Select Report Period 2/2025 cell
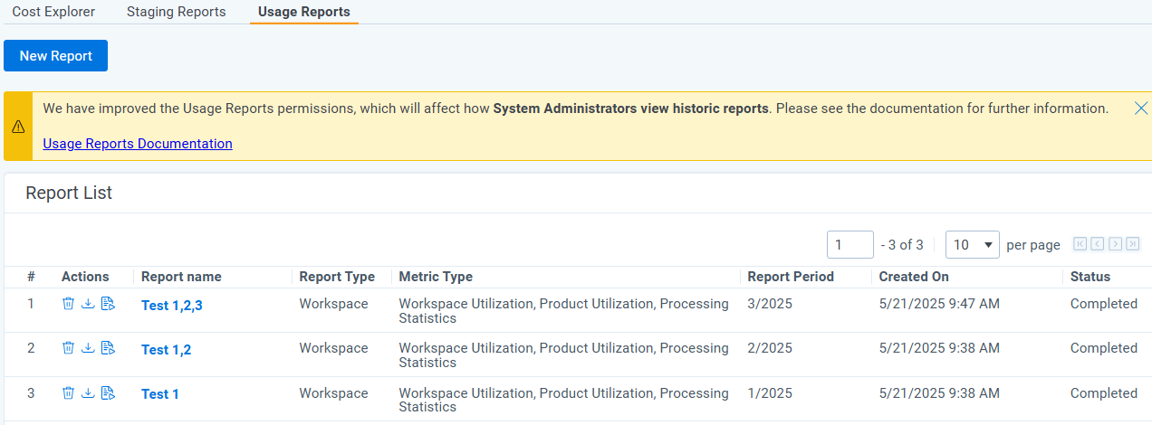Image resolution: width=1152 pixels, height=425 pixels. (x=770, y=348)
